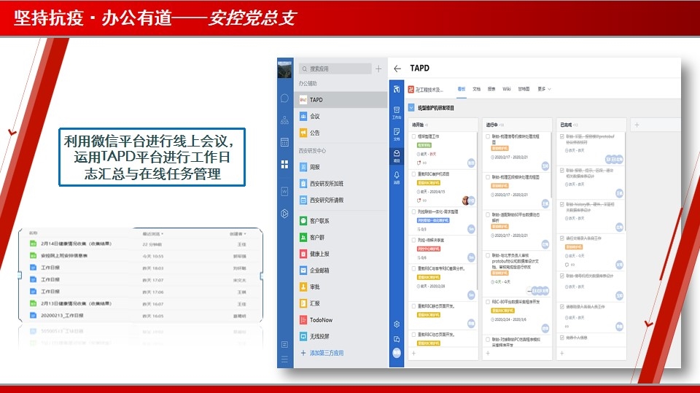Check the 重载RBC静态页面开发 card
The image size is (700, 393).
pos(414,306)
